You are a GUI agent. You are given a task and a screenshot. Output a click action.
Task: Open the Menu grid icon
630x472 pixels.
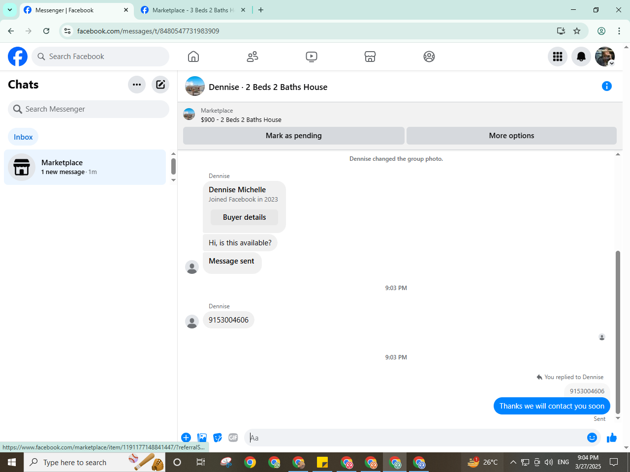(558, 57)
